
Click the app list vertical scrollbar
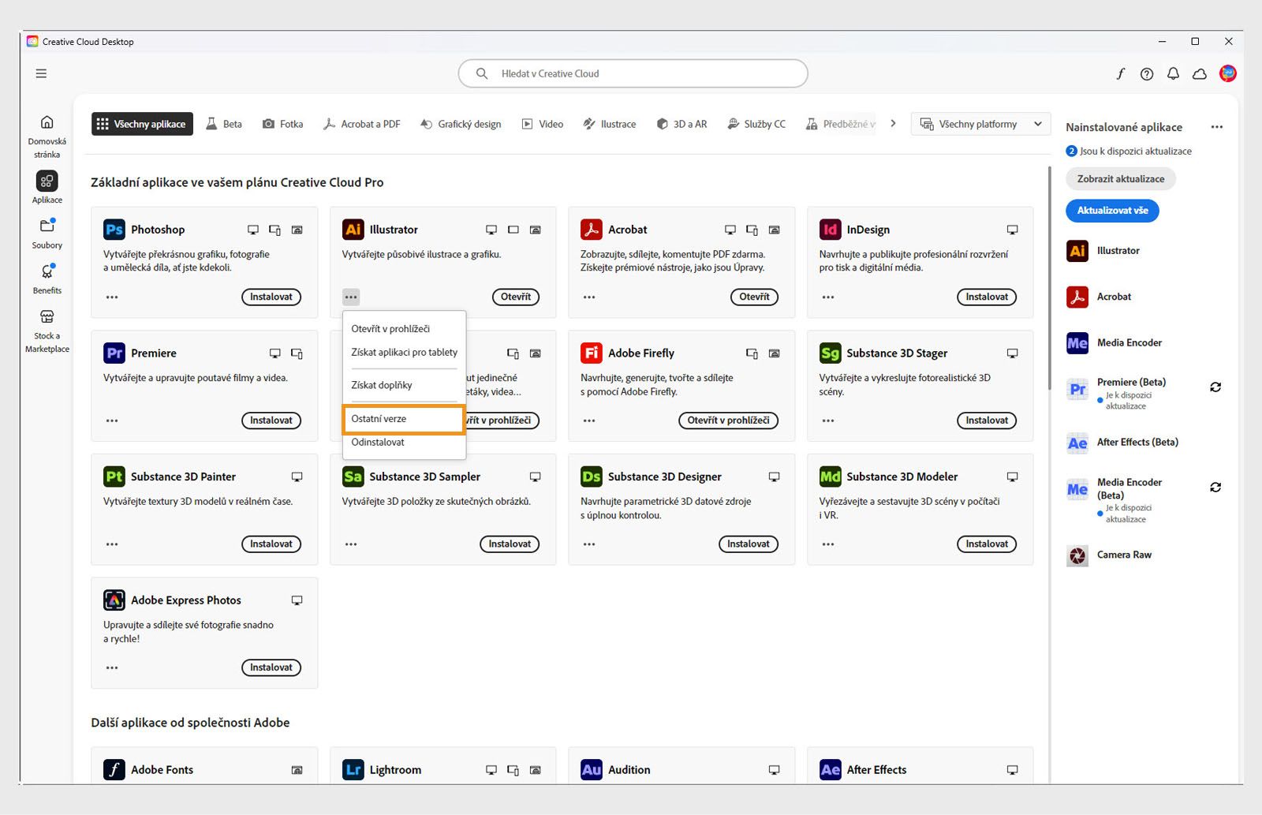[1049, 277]
